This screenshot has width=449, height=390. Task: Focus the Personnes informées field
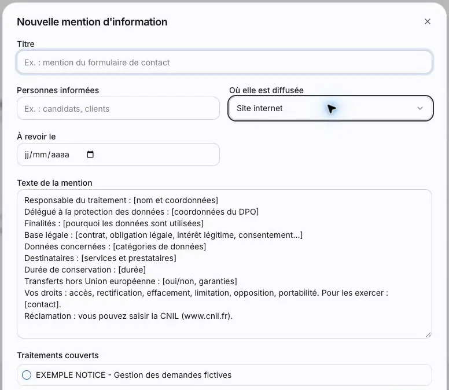point(118,109)
